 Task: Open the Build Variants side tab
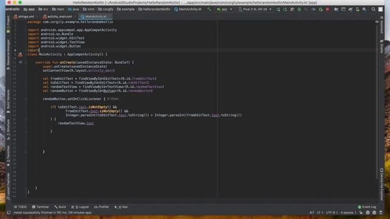point(8,102)
